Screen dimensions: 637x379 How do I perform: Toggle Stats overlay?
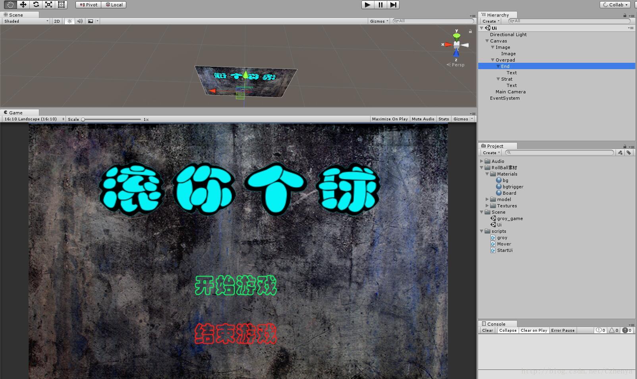[444, 119]
